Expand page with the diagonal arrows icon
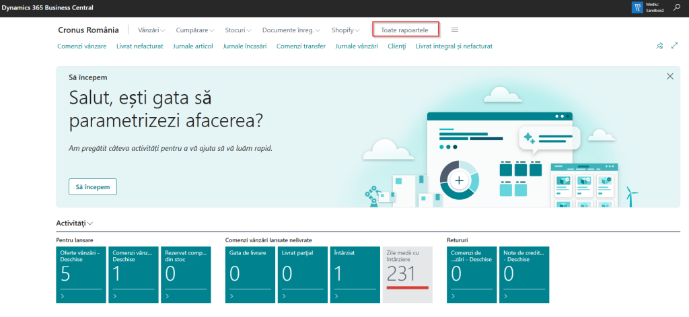 coord(674,46)
